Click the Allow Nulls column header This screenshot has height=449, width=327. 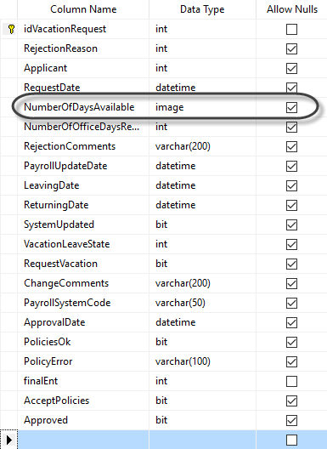click(x=292, y=9)
